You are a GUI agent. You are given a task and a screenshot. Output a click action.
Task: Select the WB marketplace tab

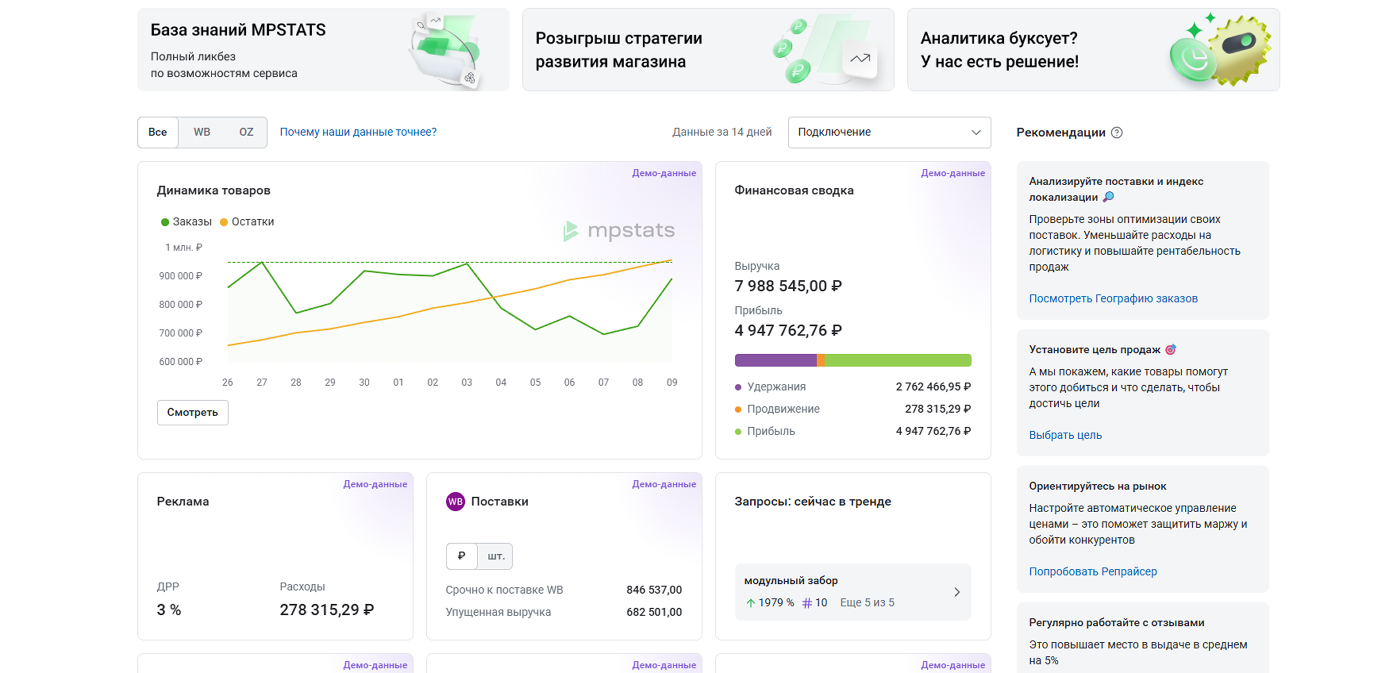click(x=202, y=132)
